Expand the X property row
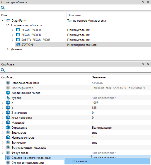The width and height of the screenshot is (151, 165). (x=3, y=103)
